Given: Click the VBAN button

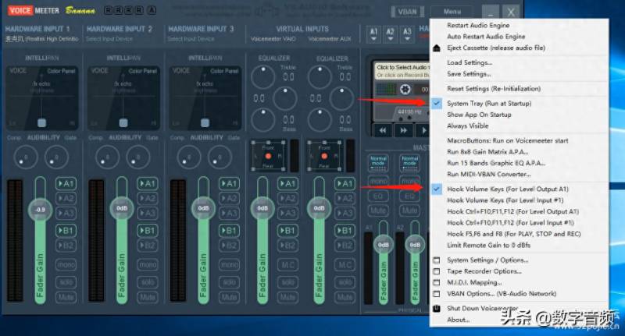Looking at the screenshot, I should [x=407, y=12].
